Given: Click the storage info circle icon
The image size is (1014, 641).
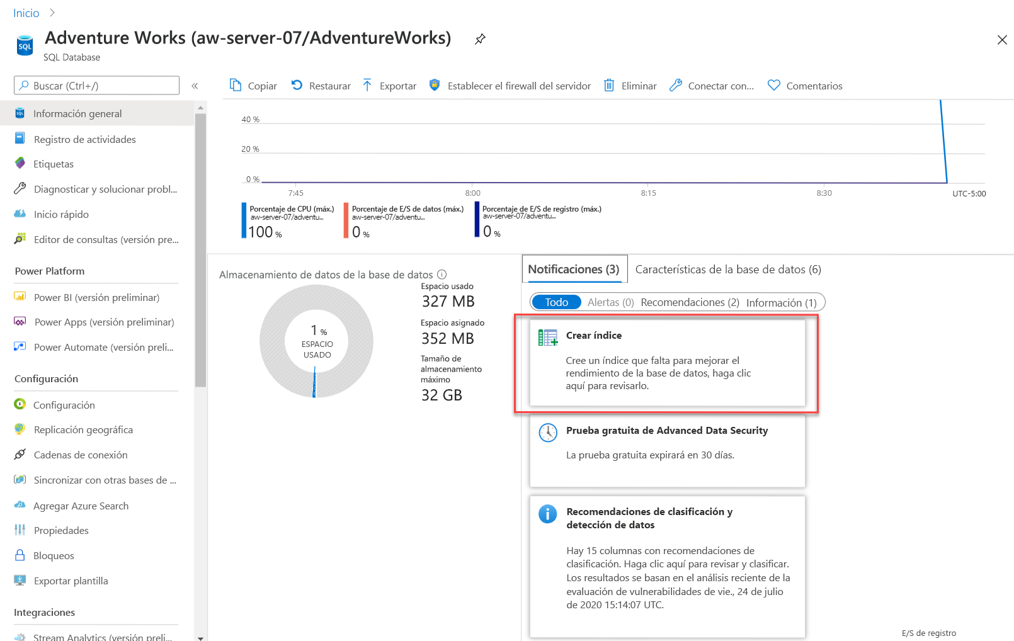Looking at the screenshot, I should [442, 275].
